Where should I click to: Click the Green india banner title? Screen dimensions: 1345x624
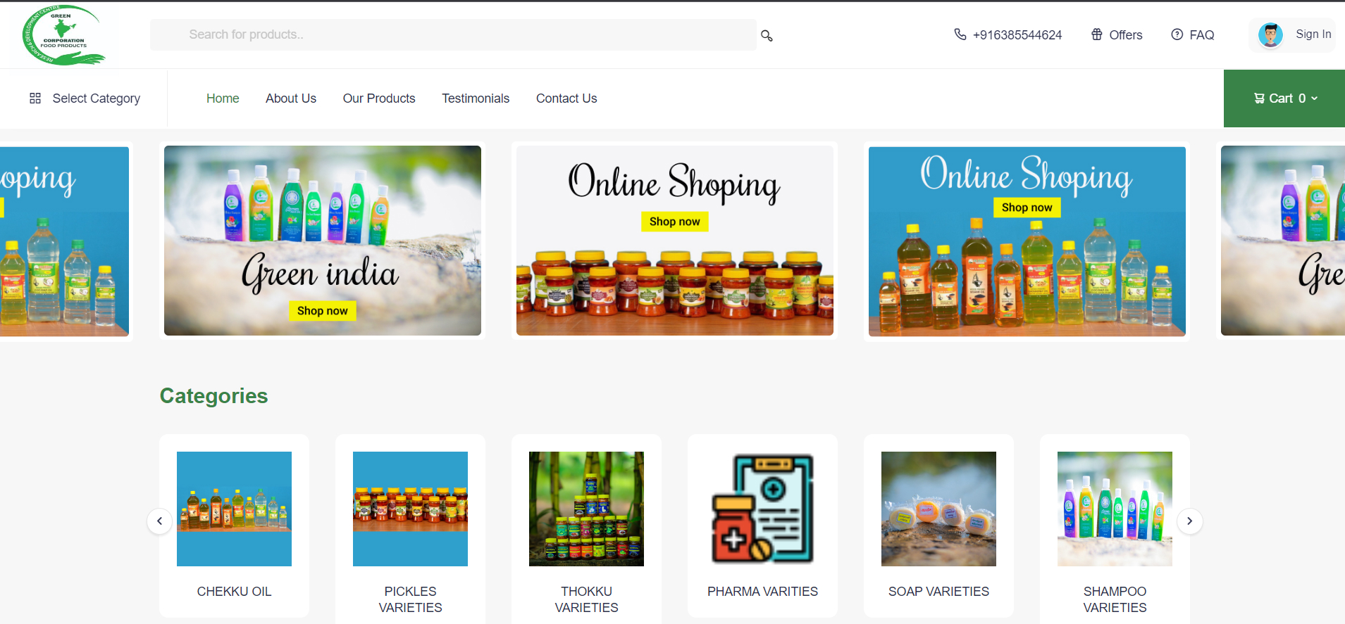click(321, 273)
